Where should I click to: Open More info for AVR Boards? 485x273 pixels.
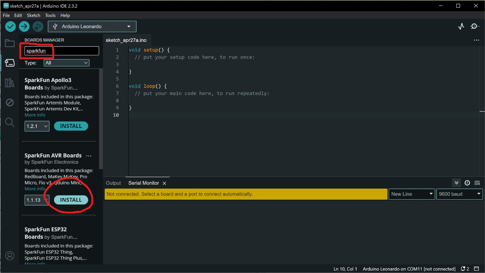coord(35,189)
